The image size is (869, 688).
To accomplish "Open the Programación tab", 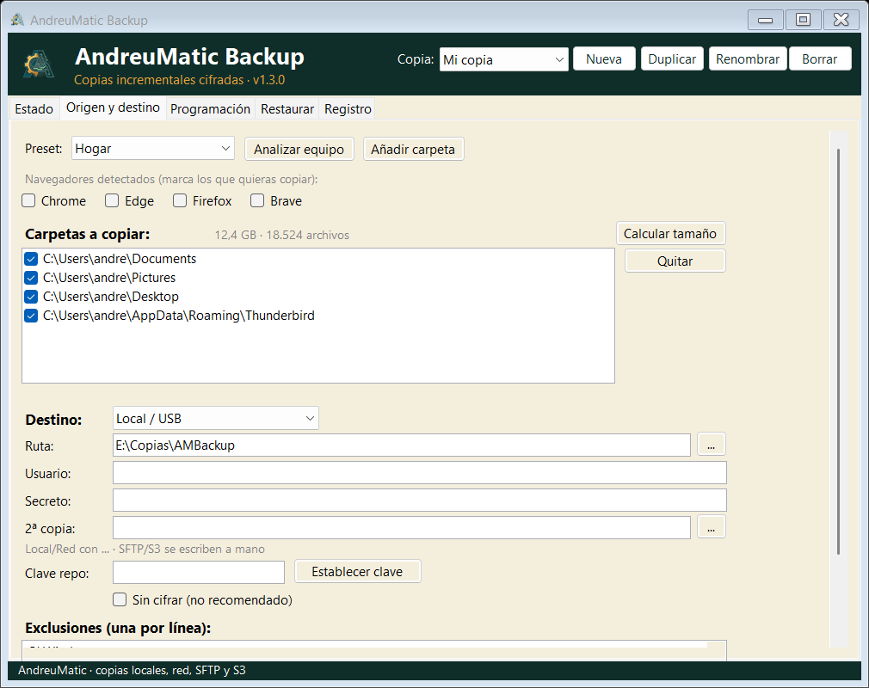I will coord(210,108).
